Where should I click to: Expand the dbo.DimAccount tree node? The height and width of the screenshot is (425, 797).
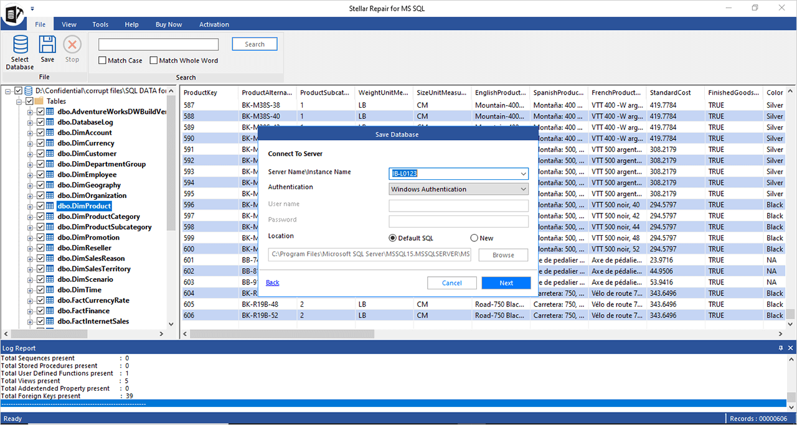point(30,133)
